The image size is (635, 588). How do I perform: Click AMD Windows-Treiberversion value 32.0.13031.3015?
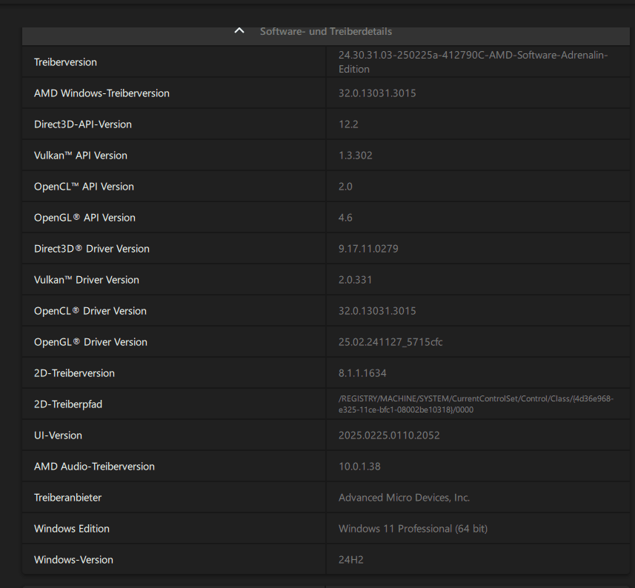(377, 93)
